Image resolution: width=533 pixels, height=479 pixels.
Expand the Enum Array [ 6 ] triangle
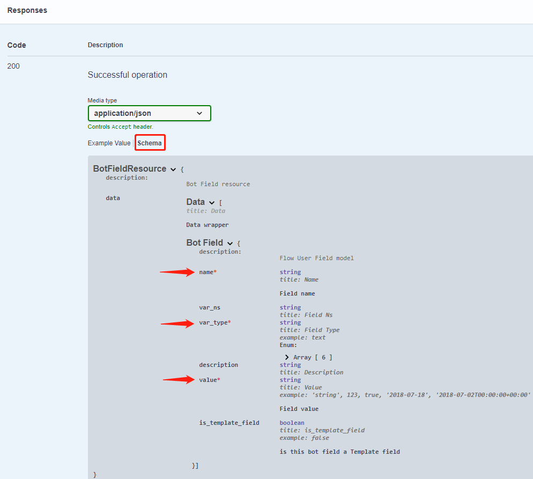click(287, 357)
